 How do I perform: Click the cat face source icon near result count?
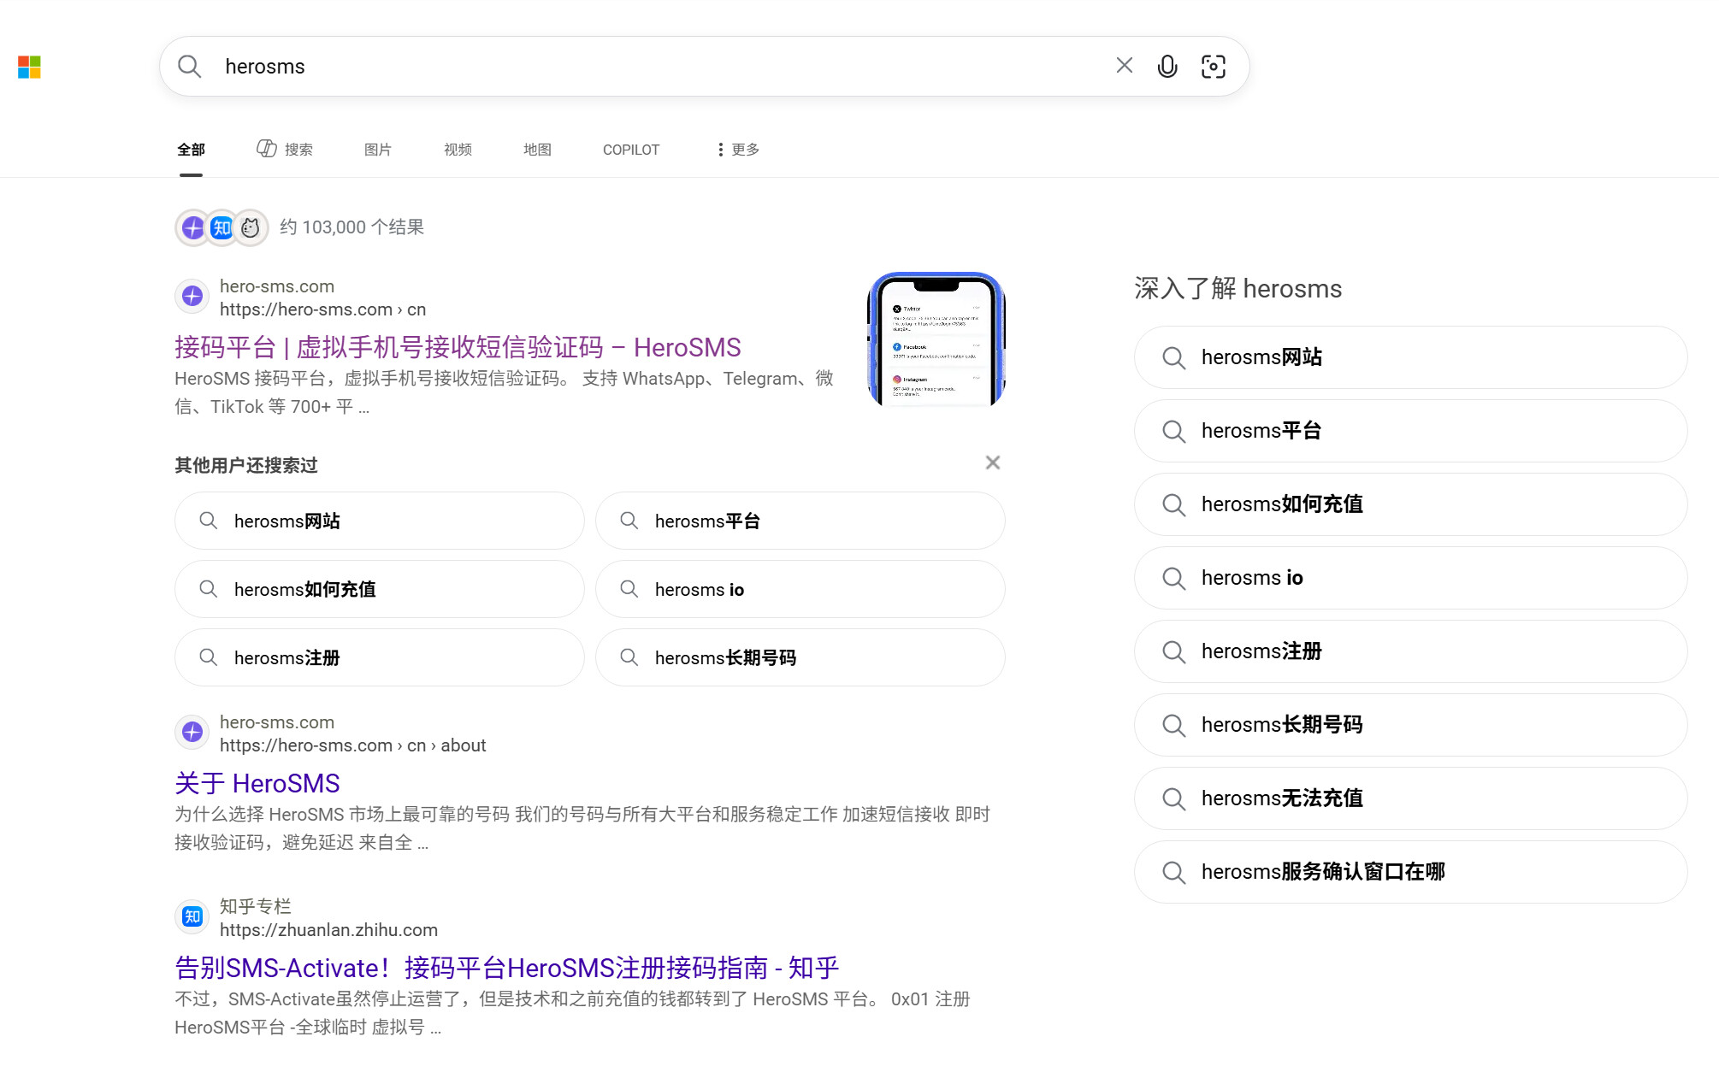point(251,227)
